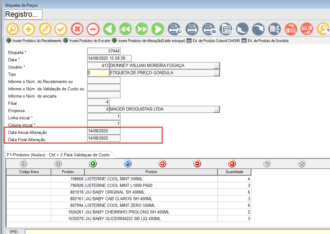Click the Quantidade column header

click(x=234, y=172)
